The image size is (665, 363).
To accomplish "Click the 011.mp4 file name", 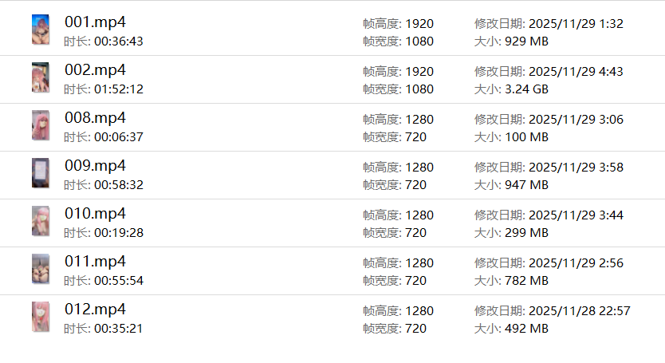I will [x=95, y=262].
